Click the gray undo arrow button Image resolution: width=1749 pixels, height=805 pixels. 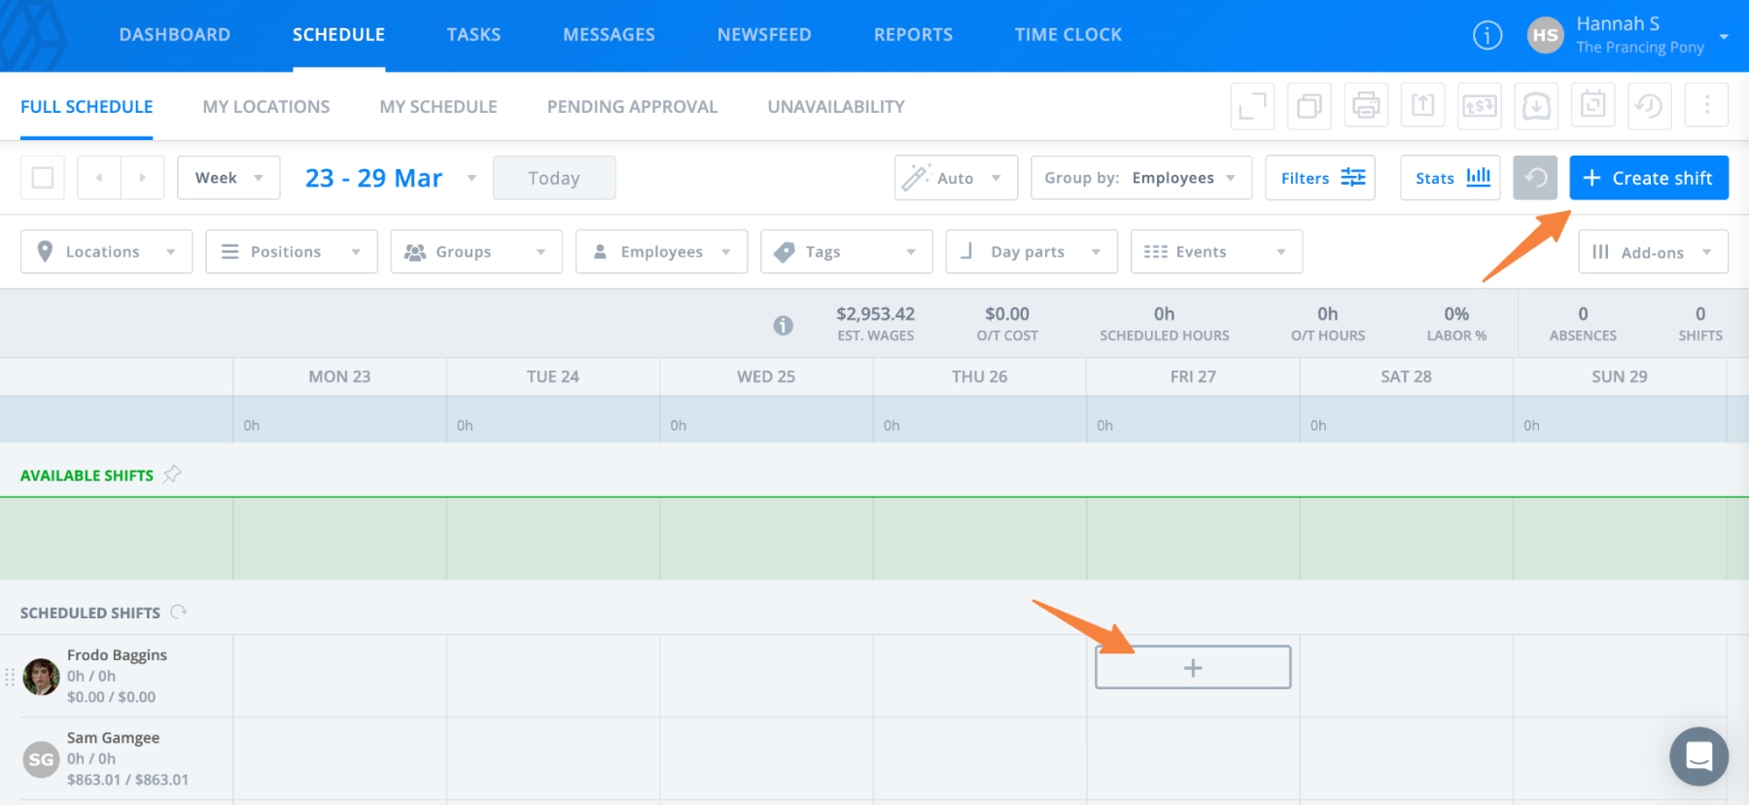pyautogui.click(x=1535, y=178)
